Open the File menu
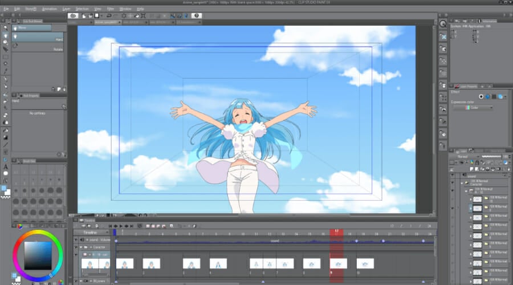 [x=6, y=9]
